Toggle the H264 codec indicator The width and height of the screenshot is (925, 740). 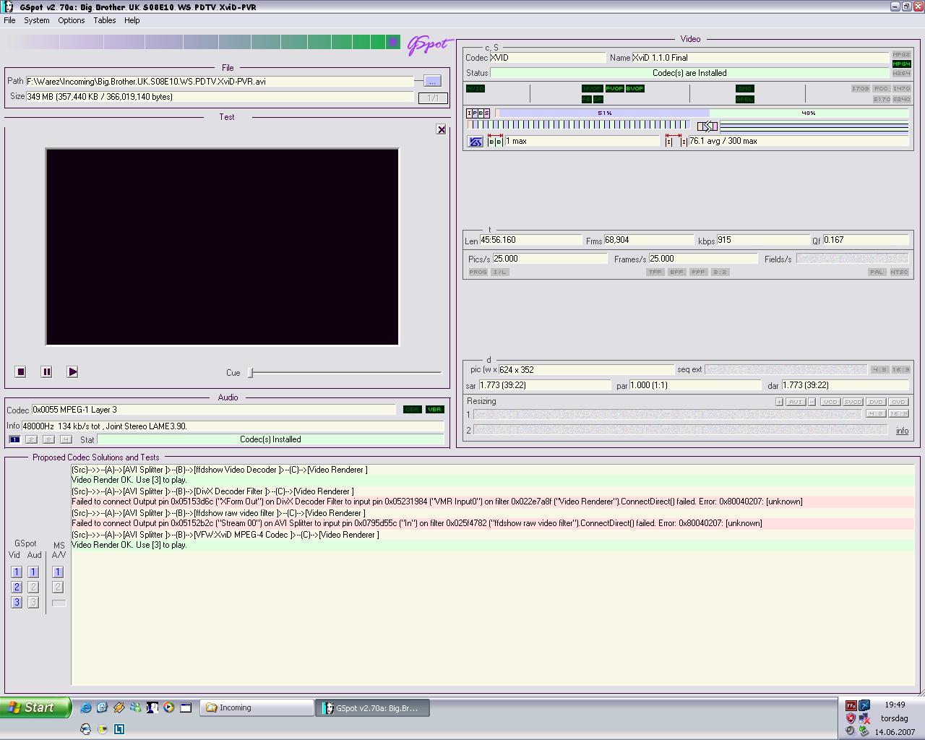[901, 74]
